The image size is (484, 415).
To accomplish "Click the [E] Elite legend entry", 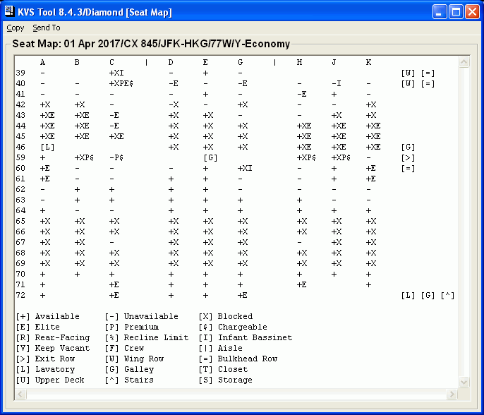I will (37, 327).
